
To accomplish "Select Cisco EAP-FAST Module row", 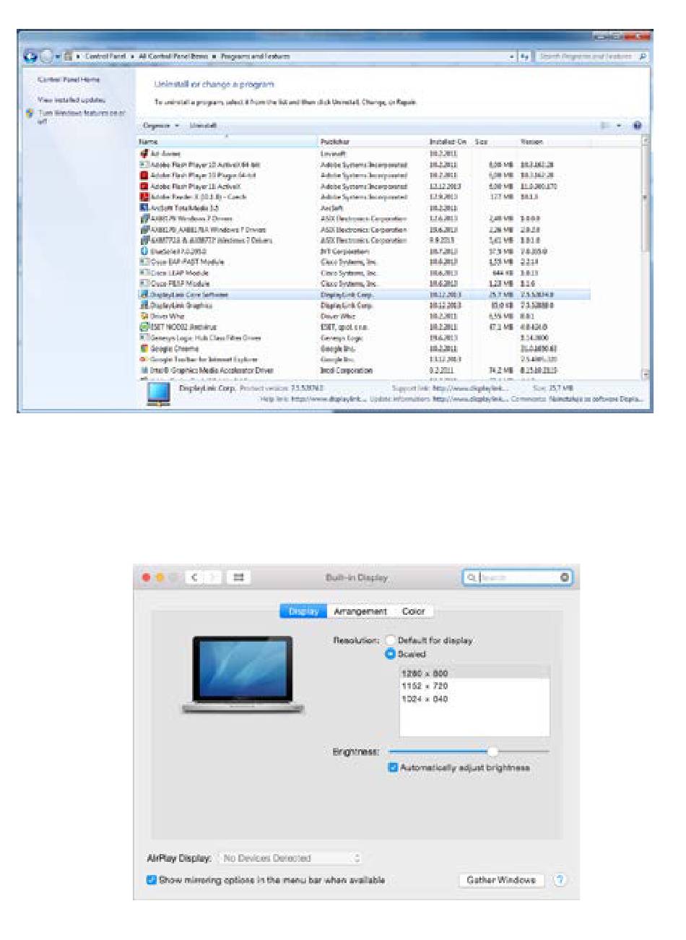I will (x=365, y=262).
